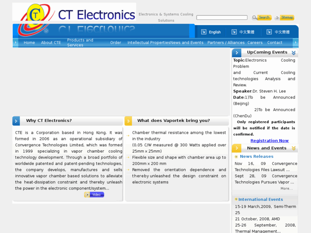Click arrow icon next to 中文繁體
This screenshot has width=311, height=233.
click(x=234, y=32)
